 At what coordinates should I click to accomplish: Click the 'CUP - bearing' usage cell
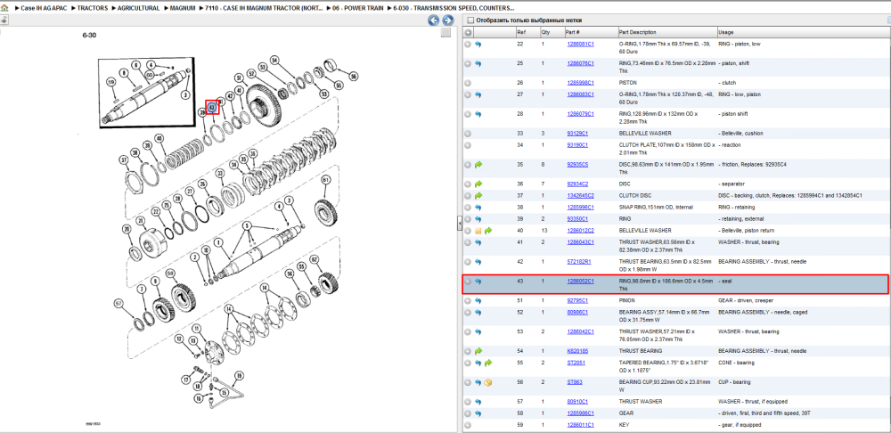point(735,382)
